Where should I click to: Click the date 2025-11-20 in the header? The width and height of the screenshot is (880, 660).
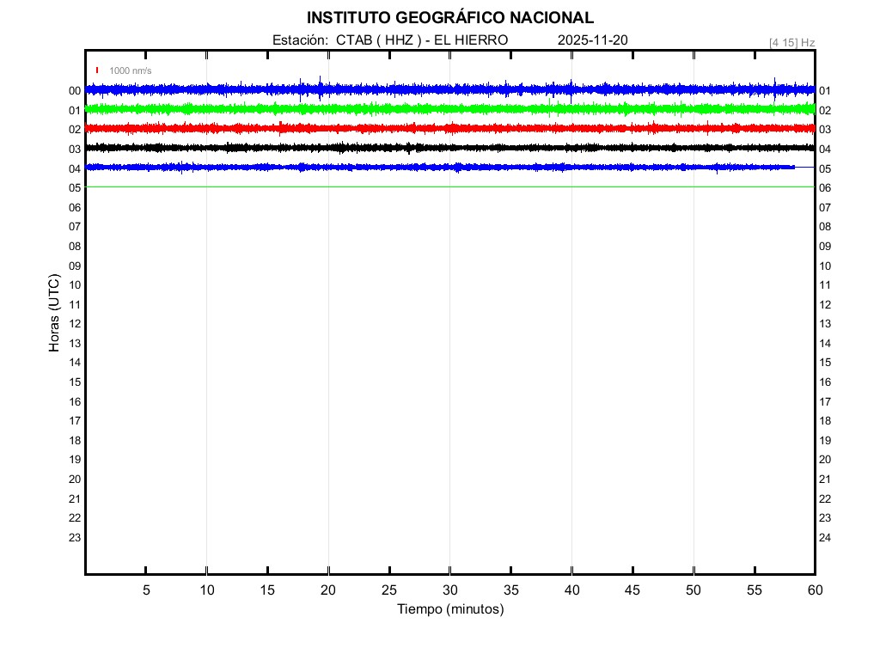click(593, 40)
